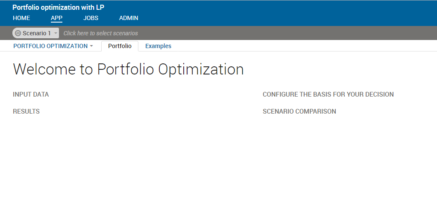437x197 pixels.
Task: Switch to the Examples tab
Action: point(158,46)
